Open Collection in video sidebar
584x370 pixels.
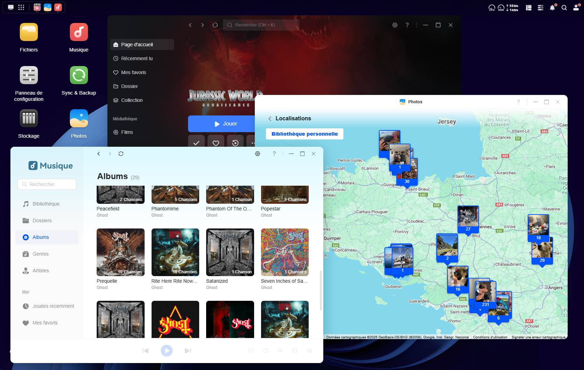142,100
